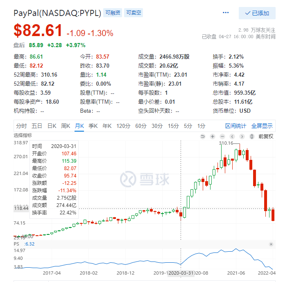The image size is (283, 282).
Task: Click the 成交量 2466.98万股 value
Action: [x=174, y=57]
